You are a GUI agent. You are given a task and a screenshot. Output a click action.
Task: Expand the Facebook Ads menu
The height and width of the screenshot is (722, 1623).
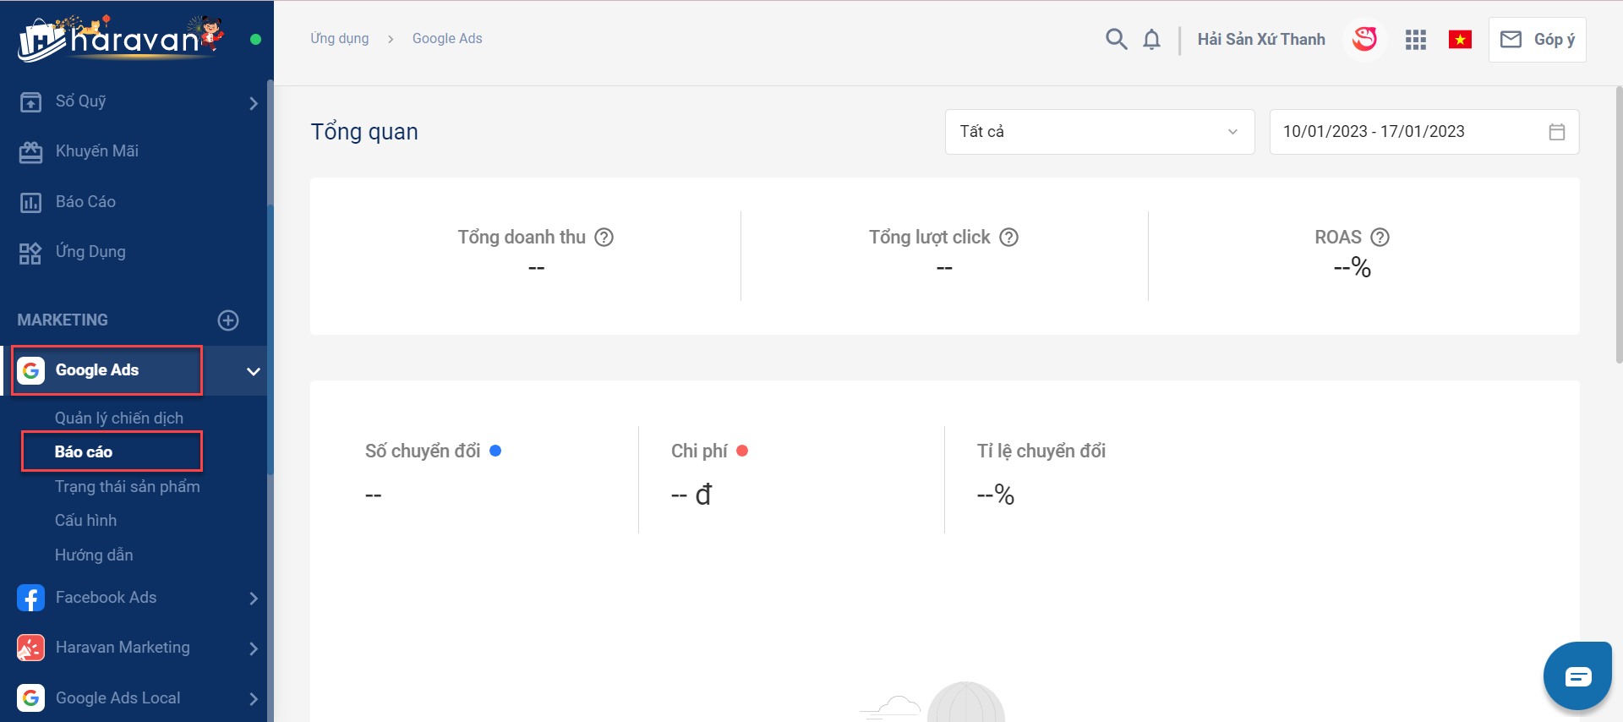point(253,599)
